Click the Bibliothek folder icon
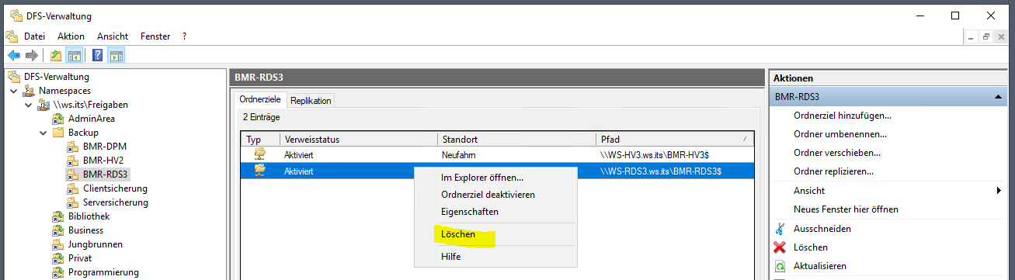Viewport: 1015px width, 280px height. pos(58,216)
